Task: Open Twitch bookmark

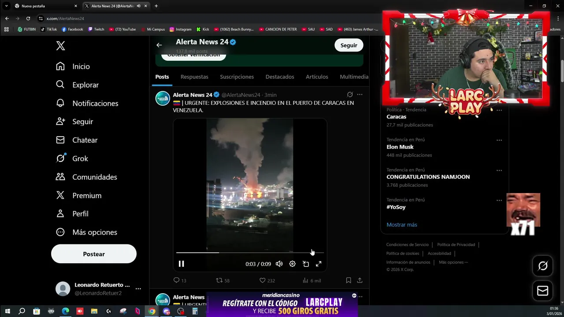Action: 96,29
